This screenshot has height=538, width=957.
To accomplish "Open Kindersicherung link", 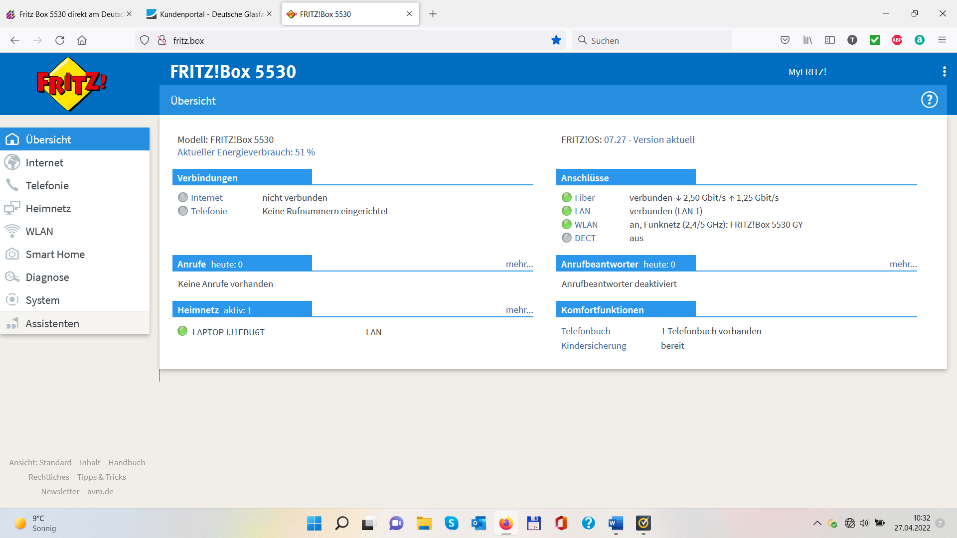I will [x=594, y=346].
